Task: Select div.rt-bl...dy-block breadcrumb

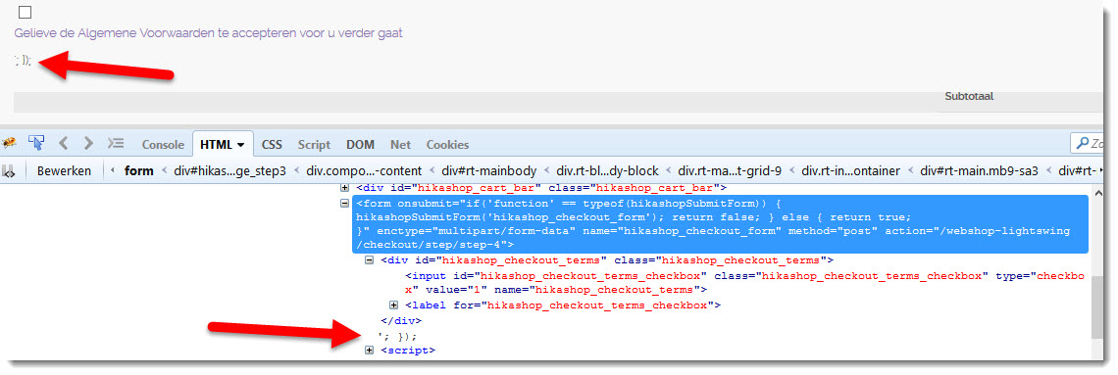Action: 607,170
